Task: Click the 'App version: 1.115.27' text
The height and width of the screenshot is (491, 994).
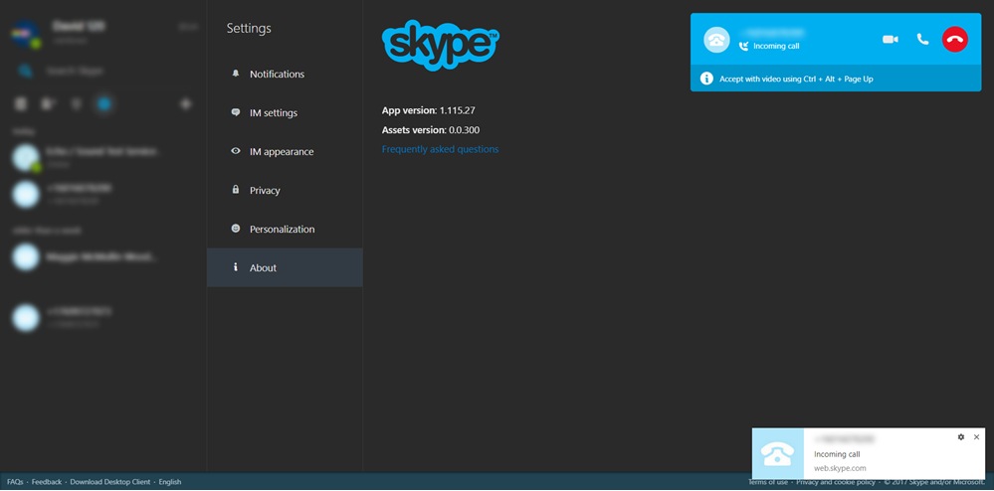Action: (429, 110)
